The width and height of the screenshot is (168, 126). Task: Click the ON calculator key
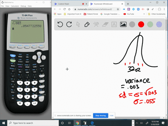tap(13, 98)
